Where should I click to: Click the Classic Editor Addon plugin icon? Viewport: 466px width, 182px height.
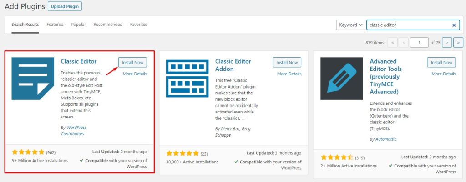[187, 79]
